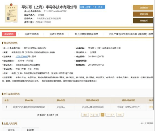Open the business license thumbnail image
155x131 pixels.
tap(11, 13)
